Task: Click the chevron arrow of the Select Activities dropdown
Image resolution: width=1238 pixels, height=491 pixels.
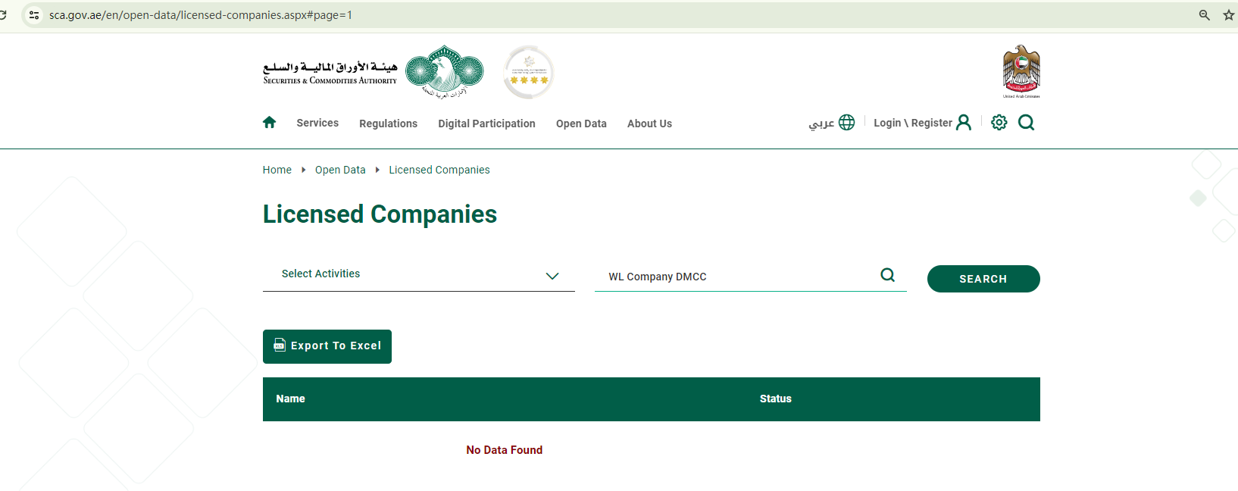Action: (552, 276)
